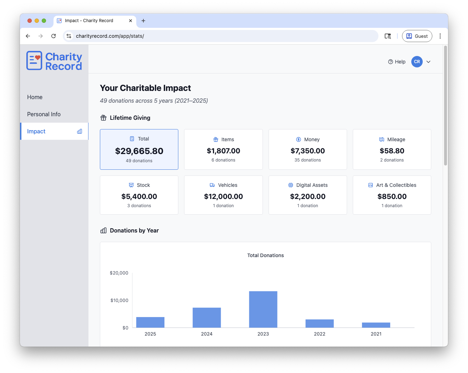
Task: Go to Home in sidebar
Action: pyautogui.click(x=35, y=97)
